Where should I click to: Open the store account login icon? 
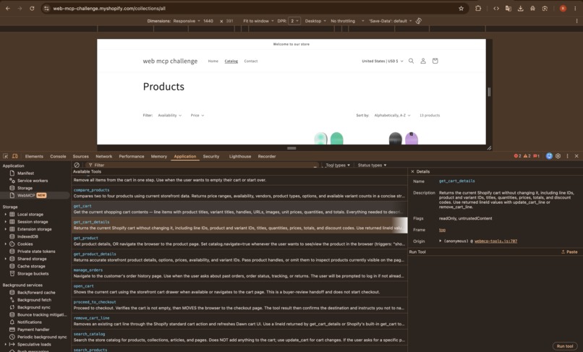(423, 61)
